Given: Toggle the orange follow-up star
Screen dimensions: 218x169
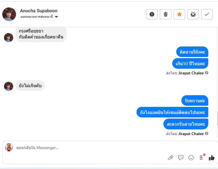Looking at the screenshot, I should (x=179, y=14).
